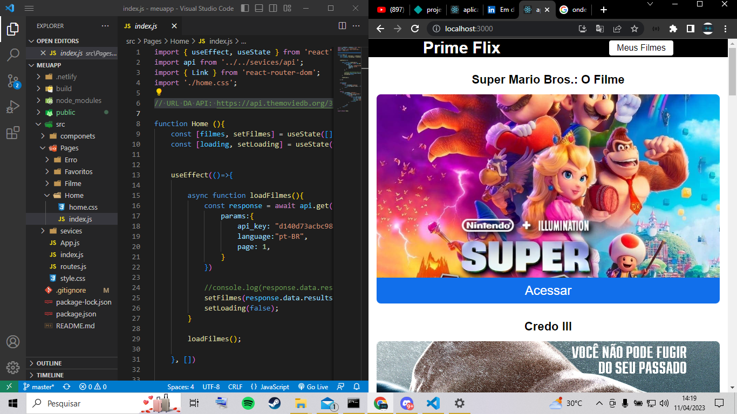Click the lightbulb code action icon
The image size is (737, 414).
(x=159, y=93)
